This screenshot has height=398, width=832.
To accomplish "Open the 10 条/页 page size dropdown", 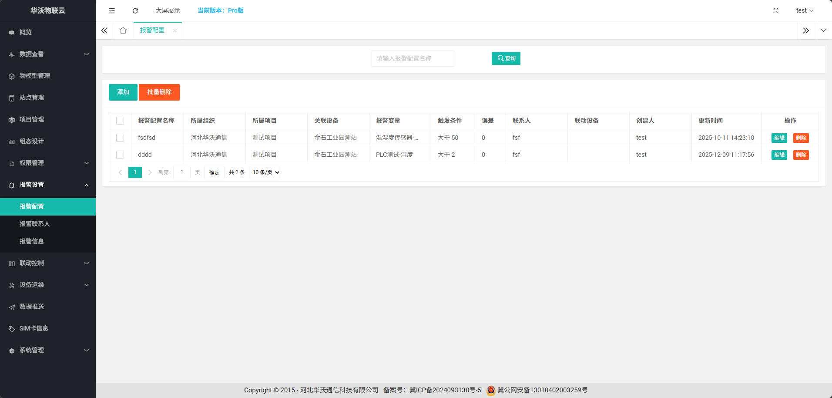I will pyautogui.click(x=265, y=172).
